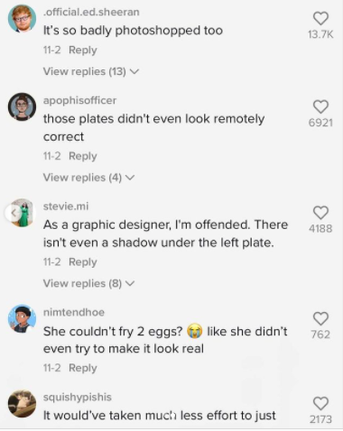Screen dimensions: 343x431
Task: Reply to apophisofficer's plates comment
Action: [83, 156]
